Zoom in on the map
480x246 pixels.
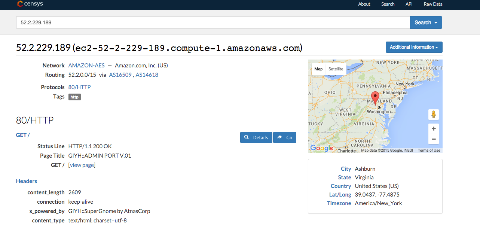pos(434,129)
